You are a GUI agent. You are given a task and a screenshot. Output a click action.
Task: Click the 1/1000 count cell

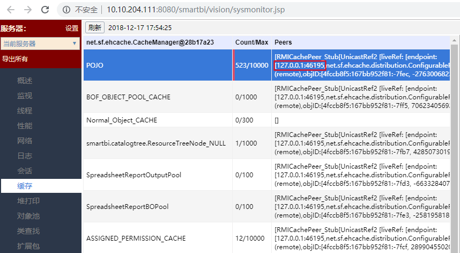251,143
